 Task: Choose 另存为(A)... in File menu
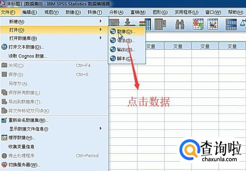19,83
